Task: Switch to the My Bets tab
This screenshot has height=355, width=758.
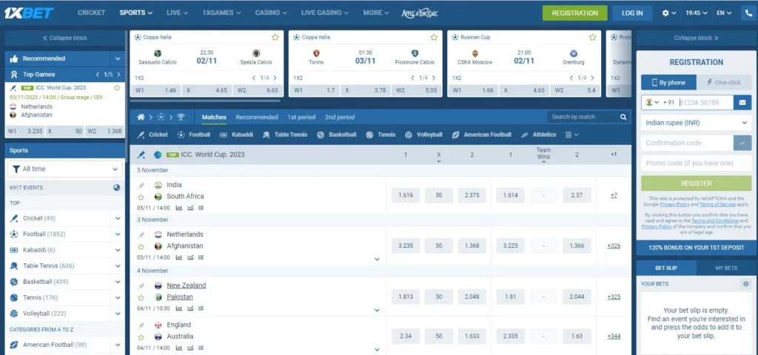Action: (727, 268)
